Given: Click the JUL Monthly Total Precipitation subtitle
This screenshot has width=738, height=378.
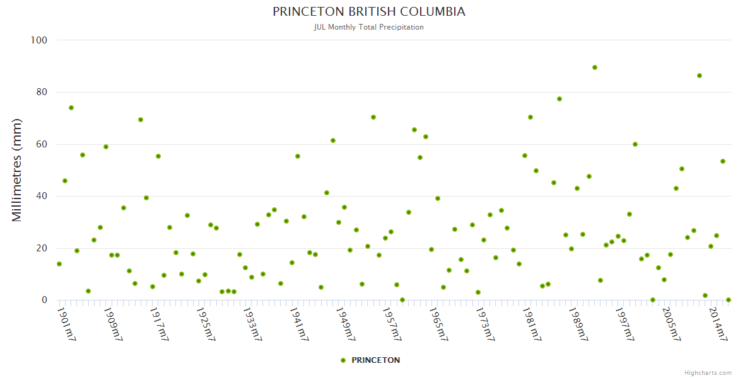Looking at the screenshot, I should click(x=369, y=27).
